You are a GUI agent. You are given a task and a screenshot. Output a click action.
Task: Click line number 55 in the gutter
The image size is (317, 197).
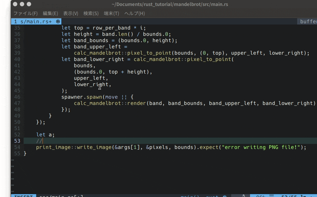coord(17,153)
